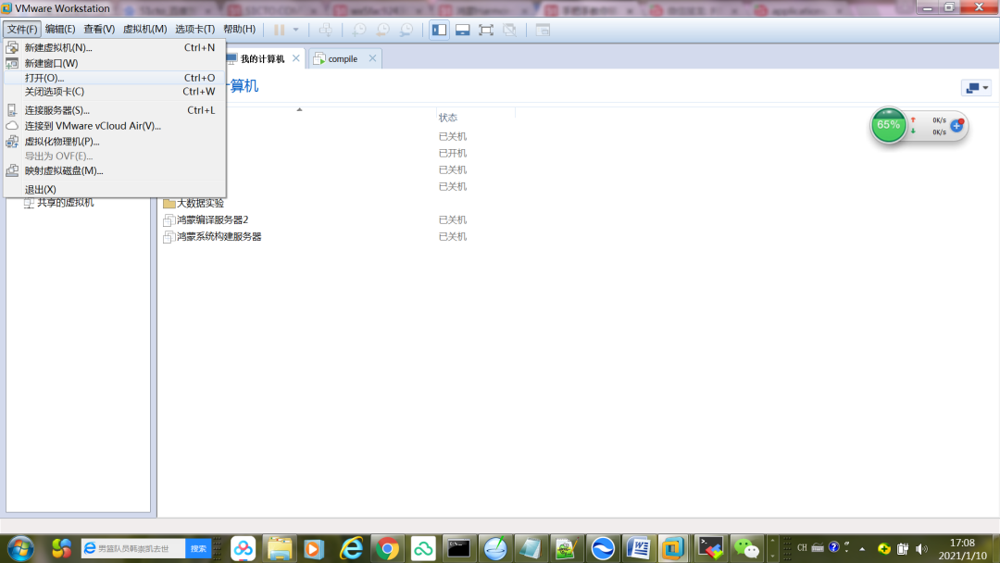Select 连接服务器(S)... menu entry

tap(114, 110)
